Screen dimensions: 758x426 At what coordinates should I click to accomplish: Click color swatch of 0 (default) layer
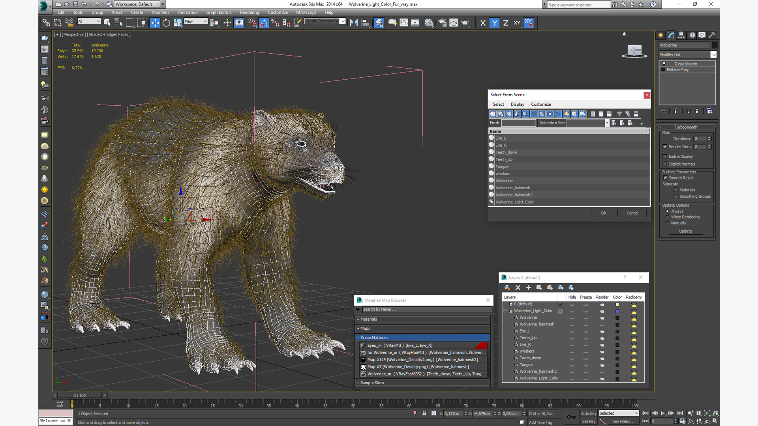pos(617,305)
